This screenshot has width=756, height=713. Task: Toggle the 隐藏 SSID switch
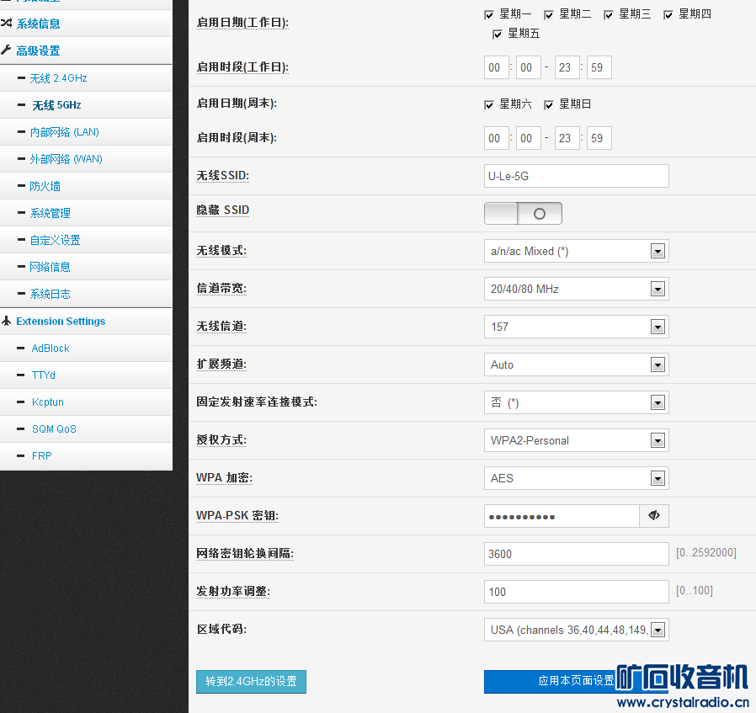(x=523, y=214)
